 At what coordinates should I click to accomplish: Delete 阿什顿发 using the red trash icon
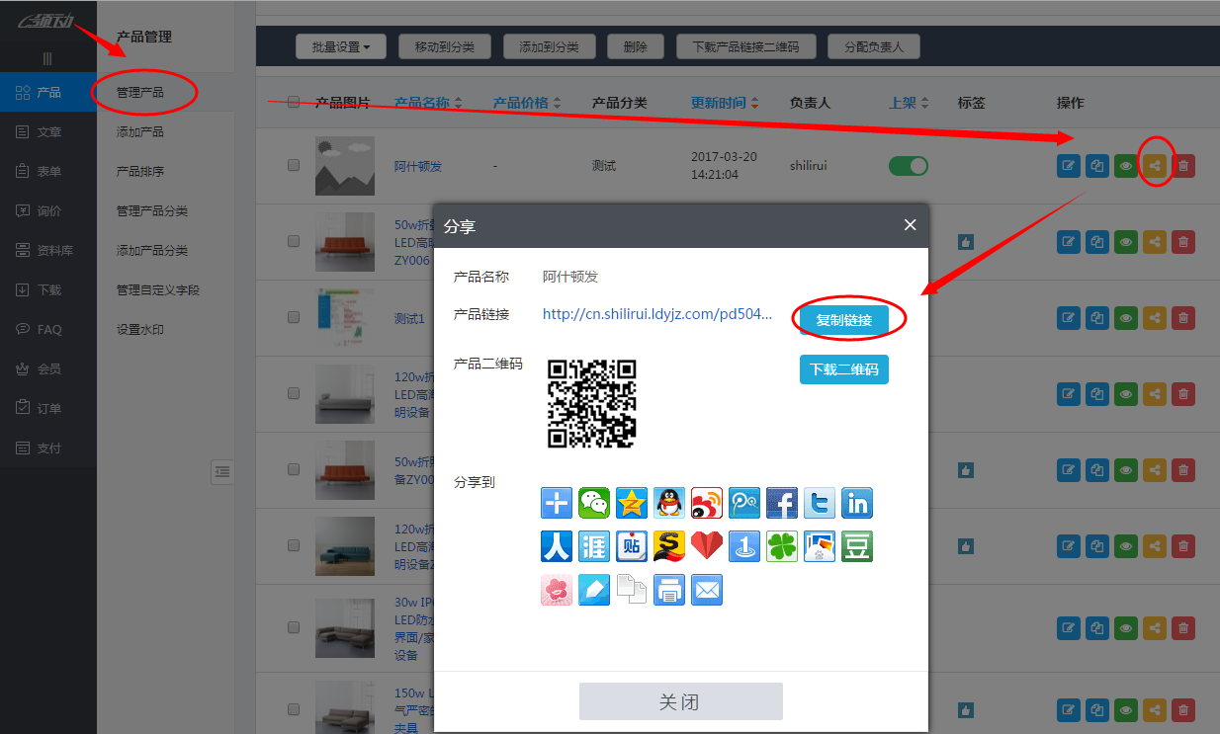tap(1183, 165)
